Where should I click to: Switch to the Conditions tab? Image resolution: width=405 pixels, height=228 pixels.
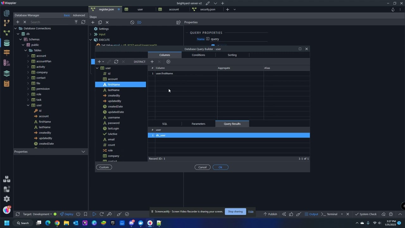[x=198, y=55]
